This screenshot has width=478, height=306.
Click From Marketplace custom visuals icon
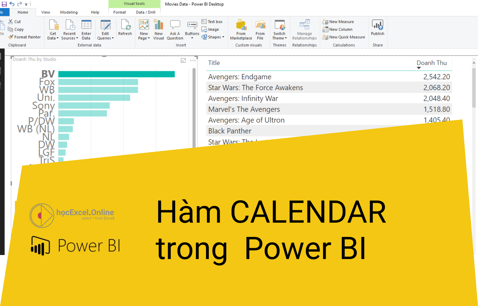(241, 25)
